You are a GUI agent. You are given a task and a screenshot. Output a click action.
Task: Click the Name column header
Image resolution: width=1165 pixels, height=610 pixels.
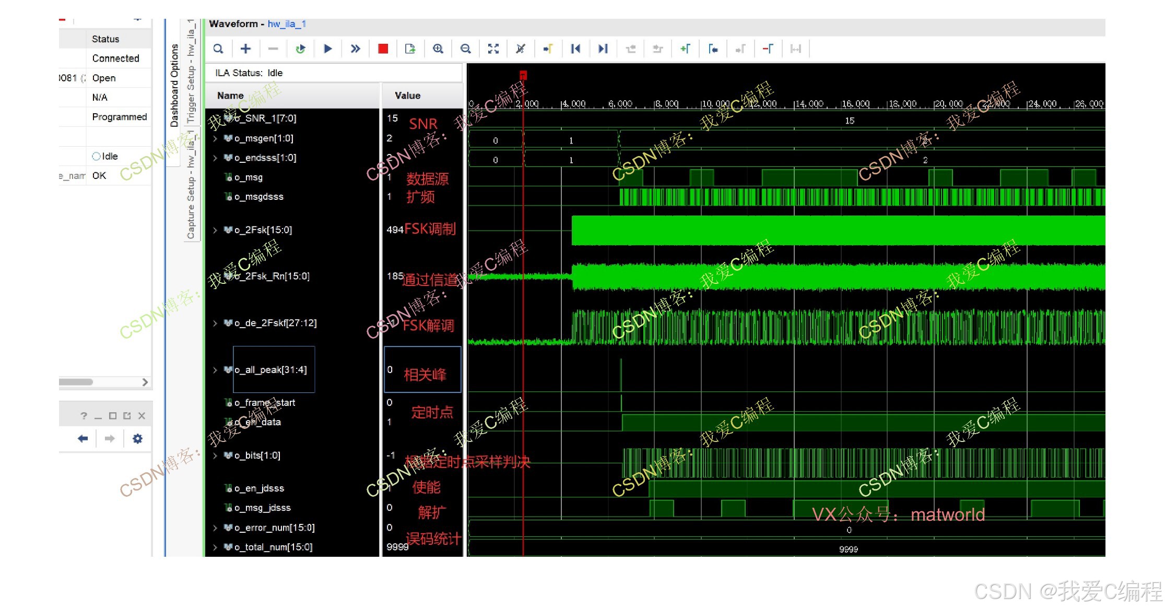click(230, 95)
